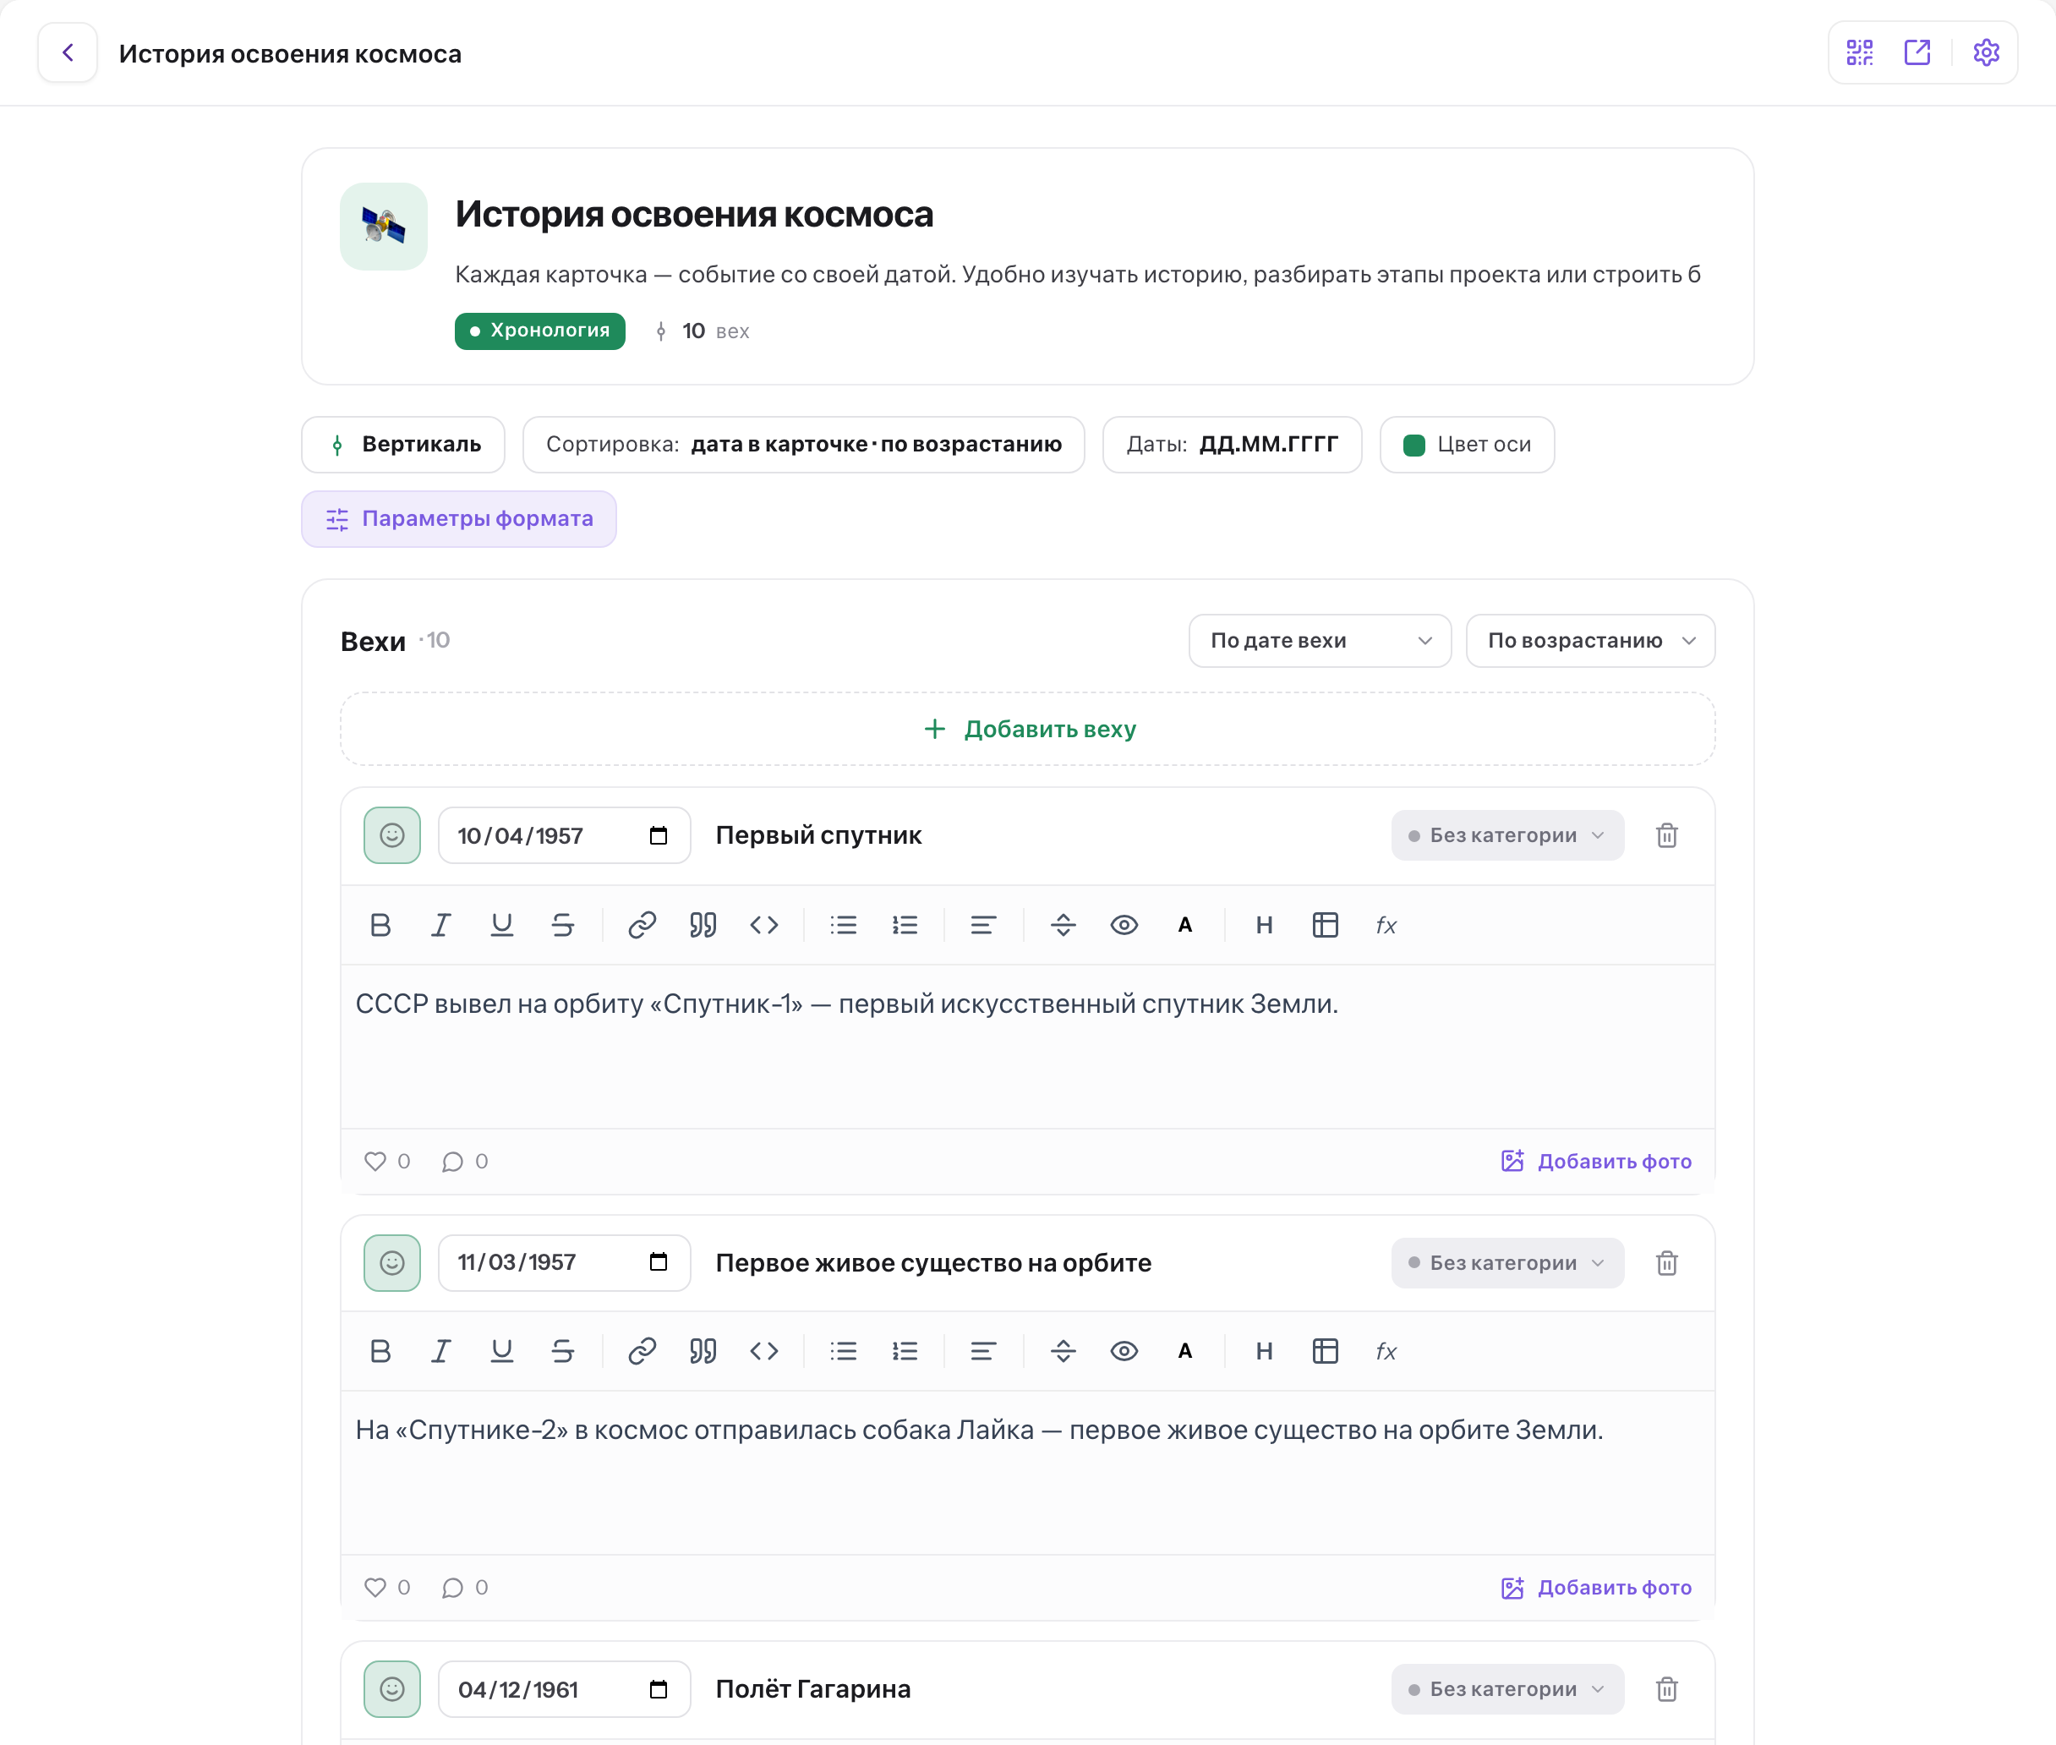Open the «Сортировка» format setting
2056x1745 pixels.
pos(803,446)
